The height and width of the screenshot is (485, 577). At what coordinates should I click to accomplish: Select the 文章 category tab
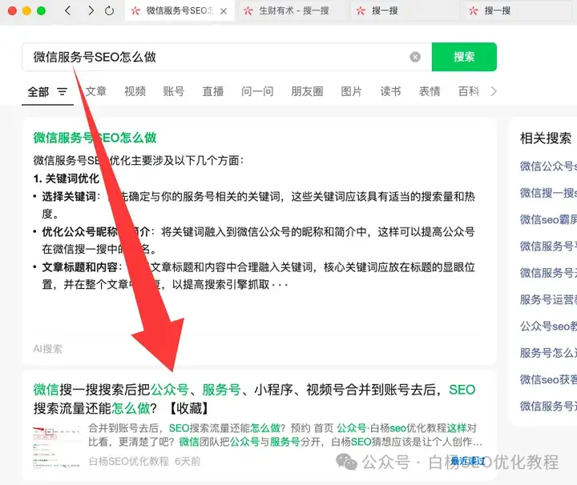click(96, 91)
